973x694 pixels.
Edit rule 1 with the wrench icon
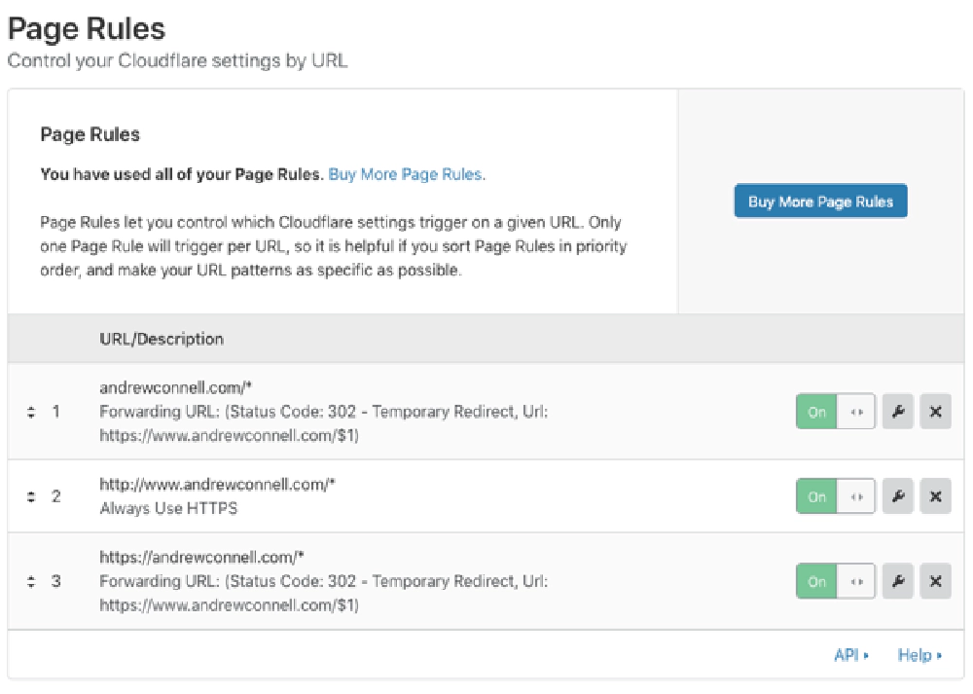coord(897,412)
